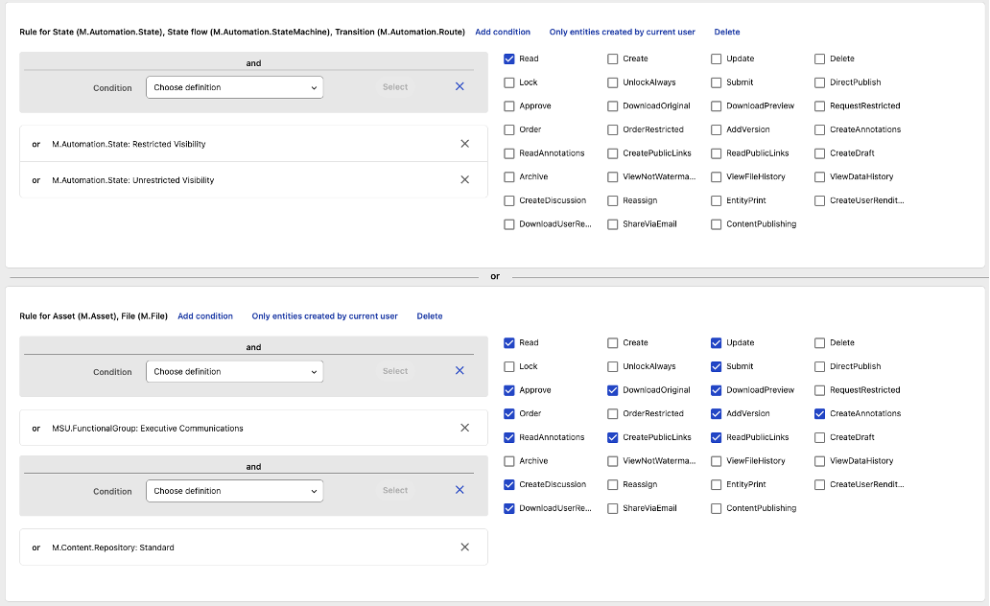Image resolution: width=990 pixels, height=606 pixels.
Task: Open Choose definition dropdown above M.Content.Repository
Action: pos(234,491)
